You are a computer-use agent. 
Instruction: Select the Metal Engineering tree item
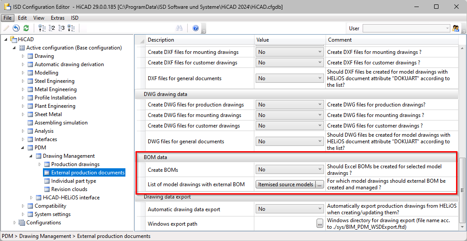(x=56, y=89)
